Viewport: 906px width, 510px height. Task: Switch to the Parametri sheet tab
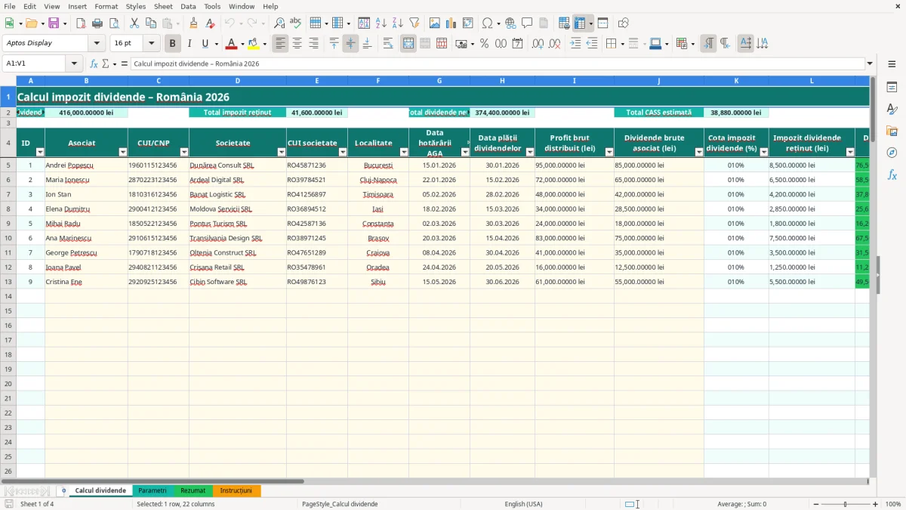point(153,491)
